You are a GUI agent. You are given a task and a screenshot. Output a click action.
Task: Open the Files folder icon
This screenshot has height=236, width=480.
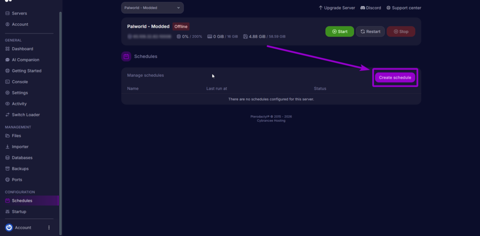[7, 136]
